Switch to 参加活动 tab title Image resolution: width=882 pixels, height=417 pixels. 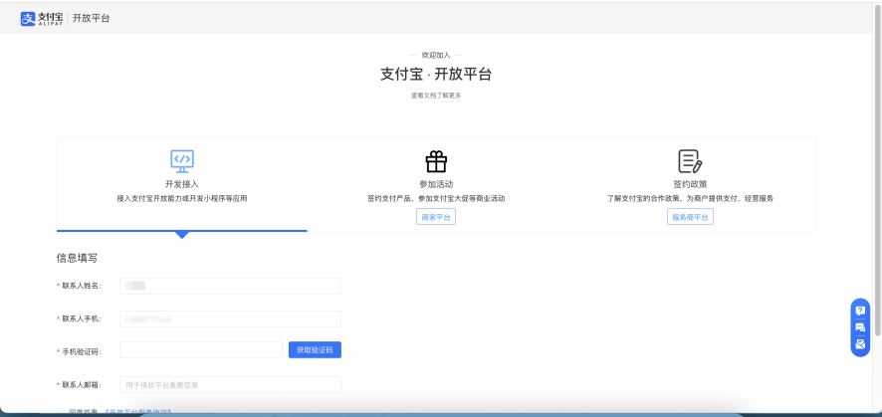point(436,184)
